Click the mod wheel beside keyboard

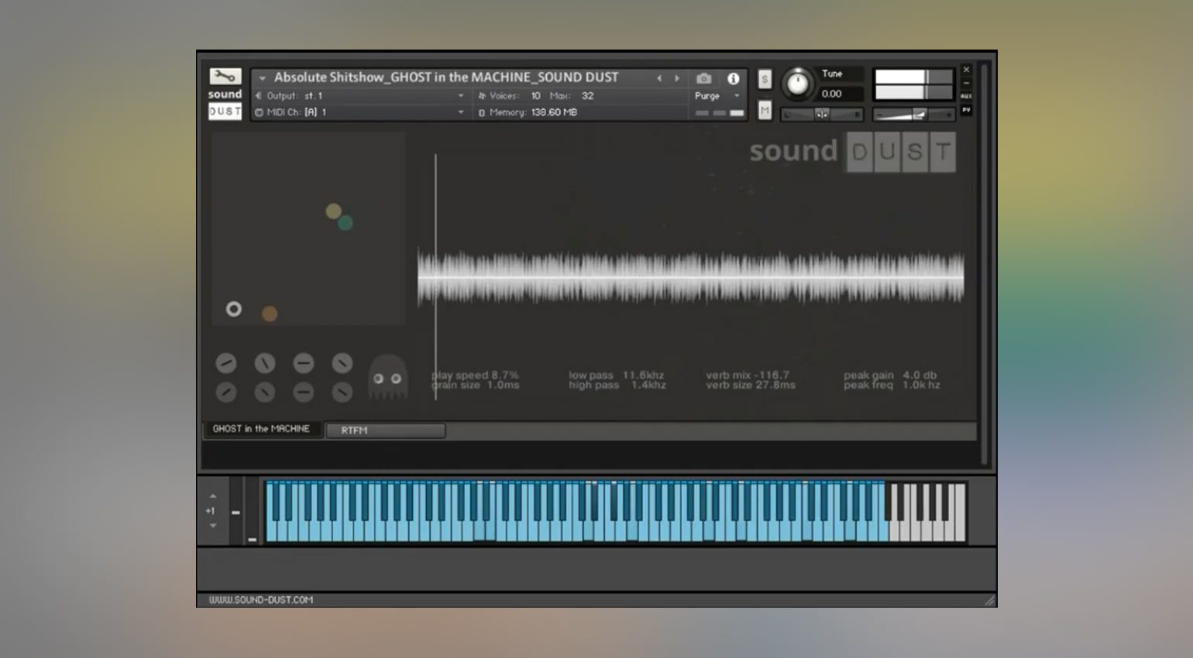pos(252,511)
